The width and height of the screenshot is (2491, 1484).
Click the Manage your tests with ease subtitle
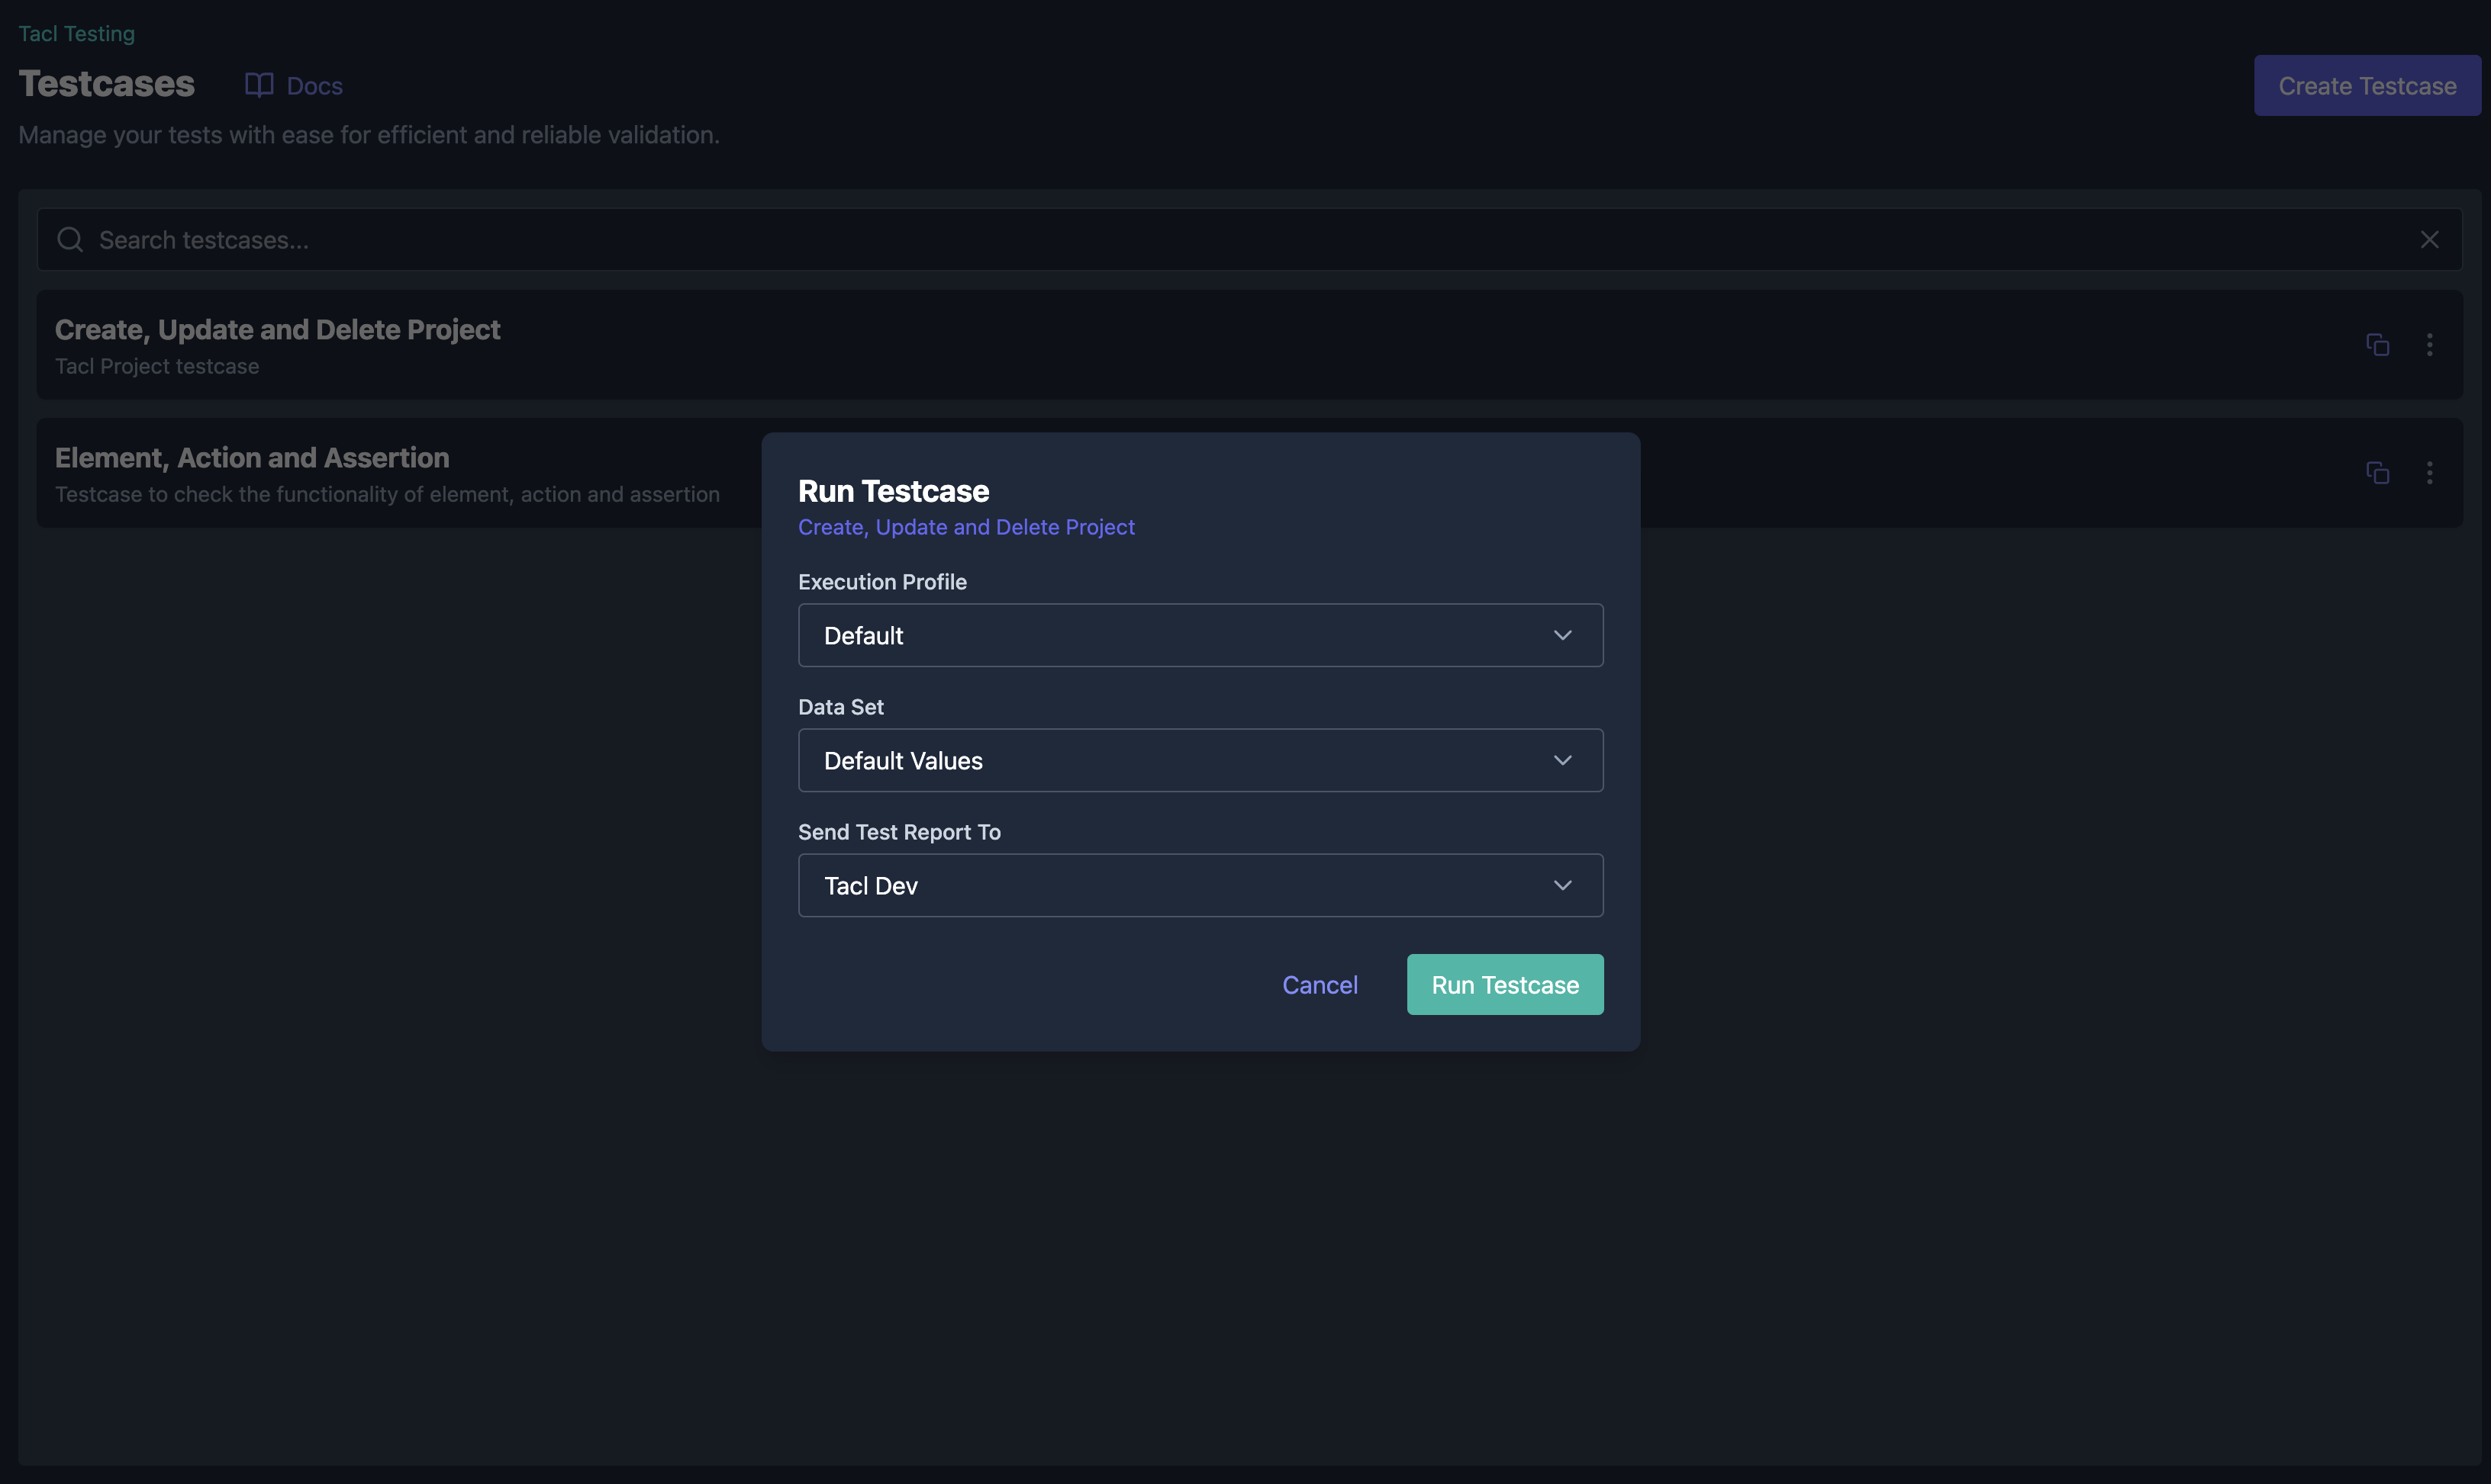pyautogui.click(x=369, y=135)
